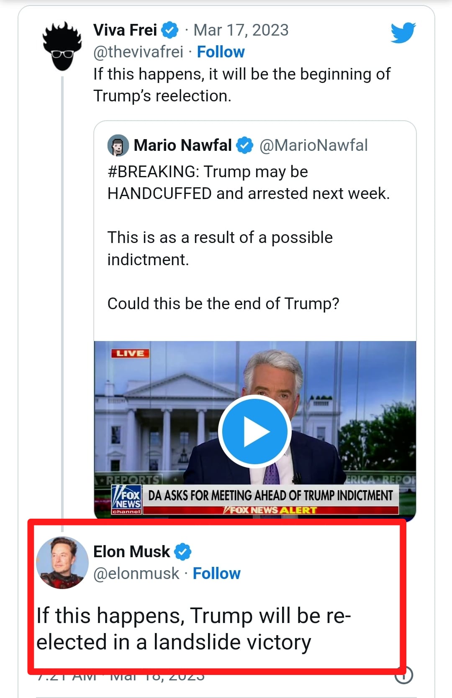Open Mario Nawfal's small avatar

(118, 145)
